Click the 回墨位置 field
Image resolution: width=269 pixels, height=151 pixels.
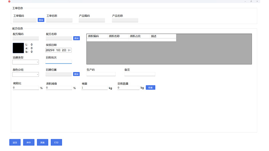pyautogui.click(x=59, y=74)
